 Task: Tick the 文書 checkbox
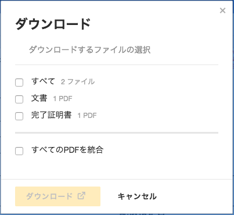point(19,99)
